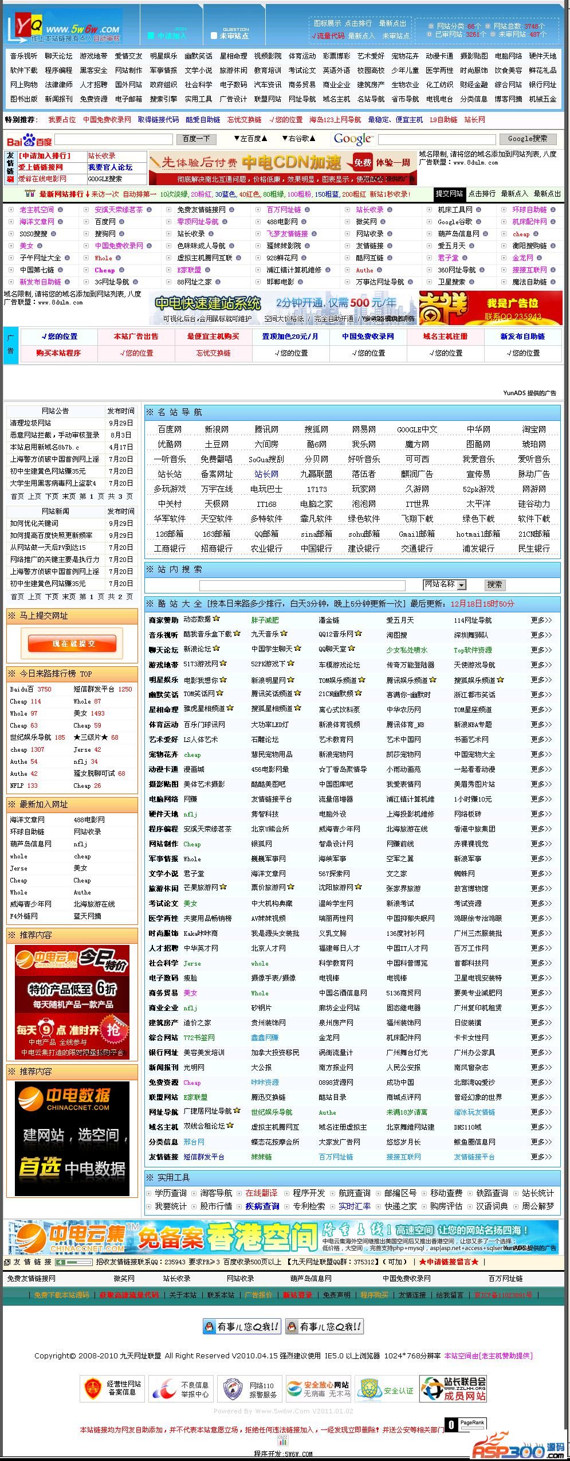
Task: Click the ▼右谷歌▲ toggle
Action: (298, 138)
